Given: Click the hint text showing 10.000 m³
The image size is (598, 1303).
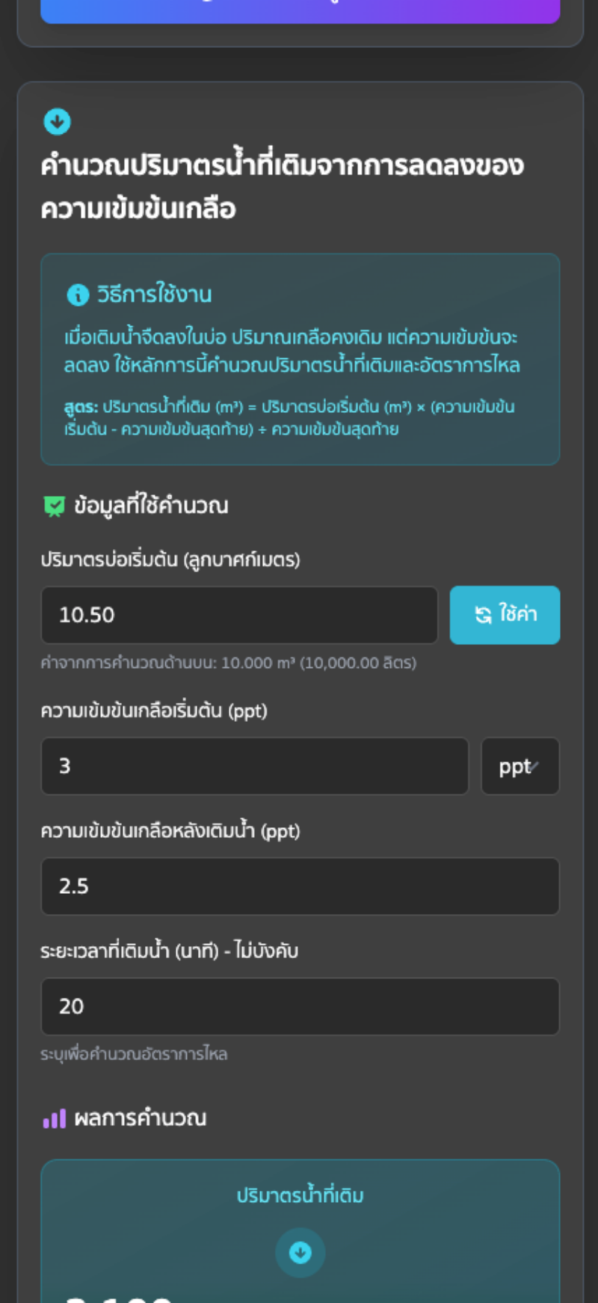Looking at the screenshot, I should 228,663.
